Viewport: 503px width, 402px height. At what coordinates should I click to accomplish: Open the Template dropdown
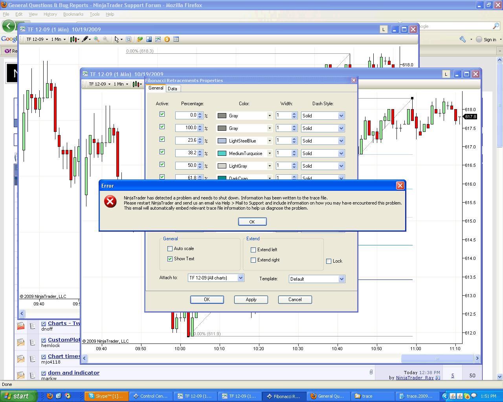point(341,279)
